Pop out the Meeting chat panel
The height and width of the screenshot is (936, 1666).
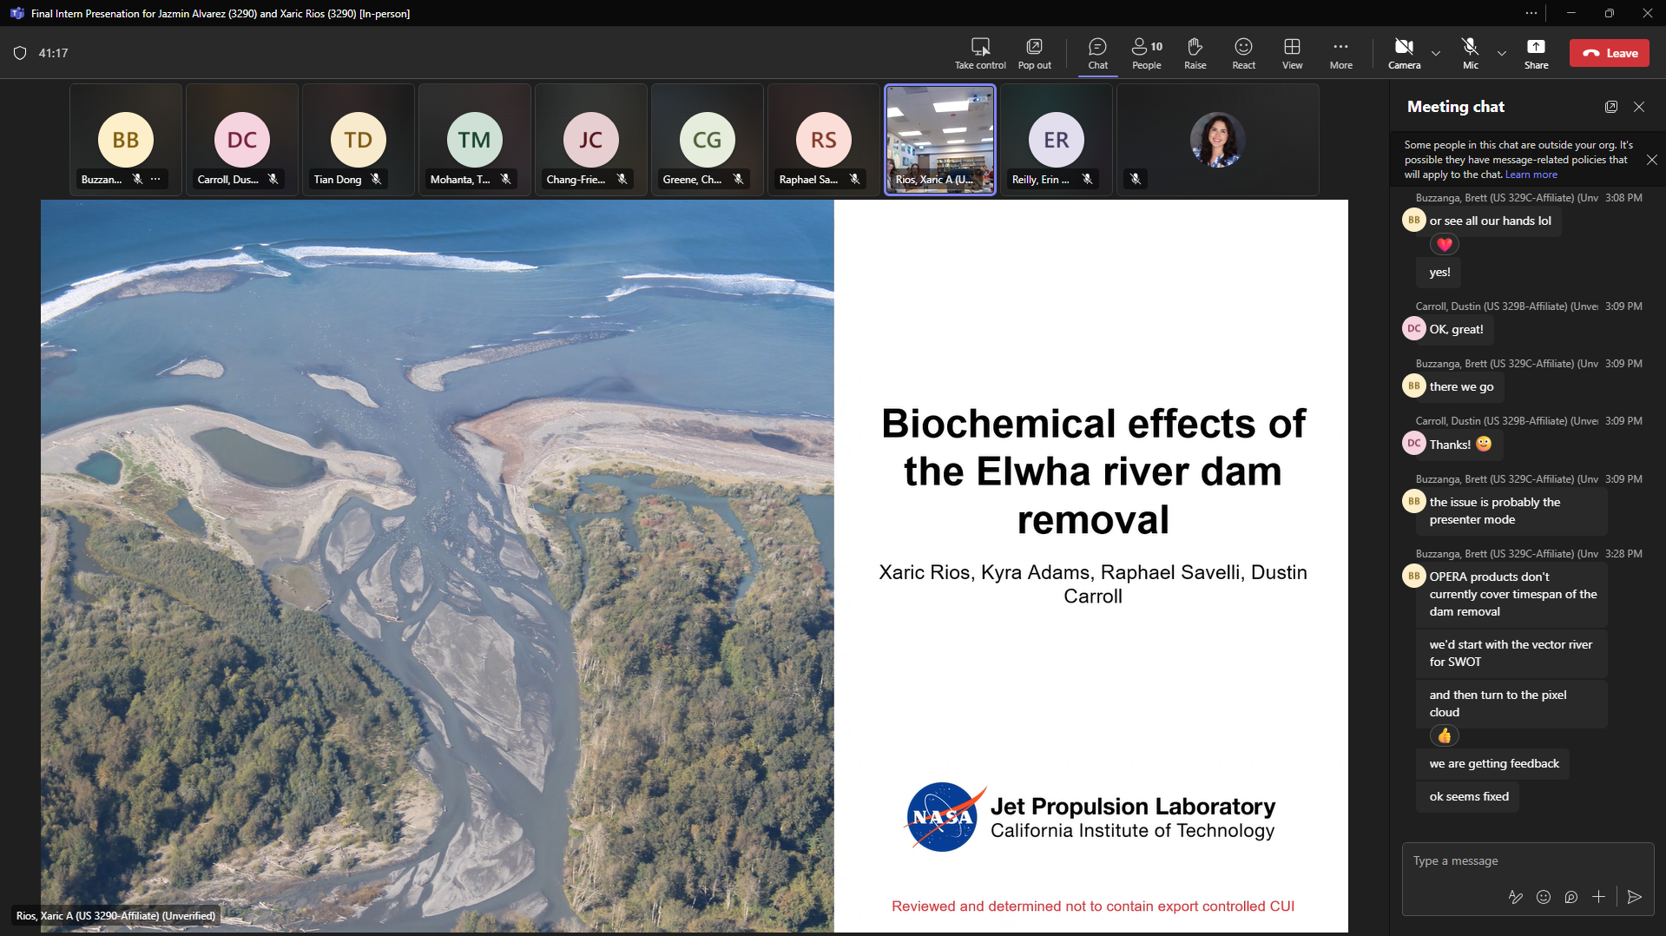tap(1611, 107)
